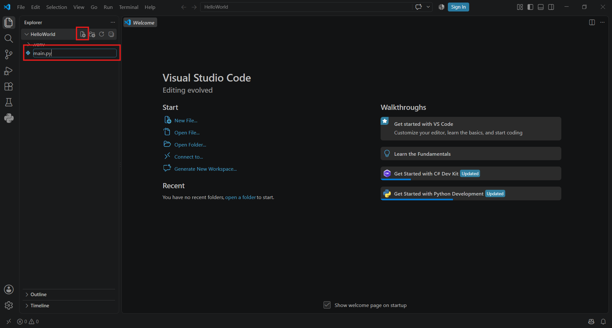Image resolution: width=612 pixels, height=328 pixels.
Task: Click the Open Folder... link
Action: [190, 145]
